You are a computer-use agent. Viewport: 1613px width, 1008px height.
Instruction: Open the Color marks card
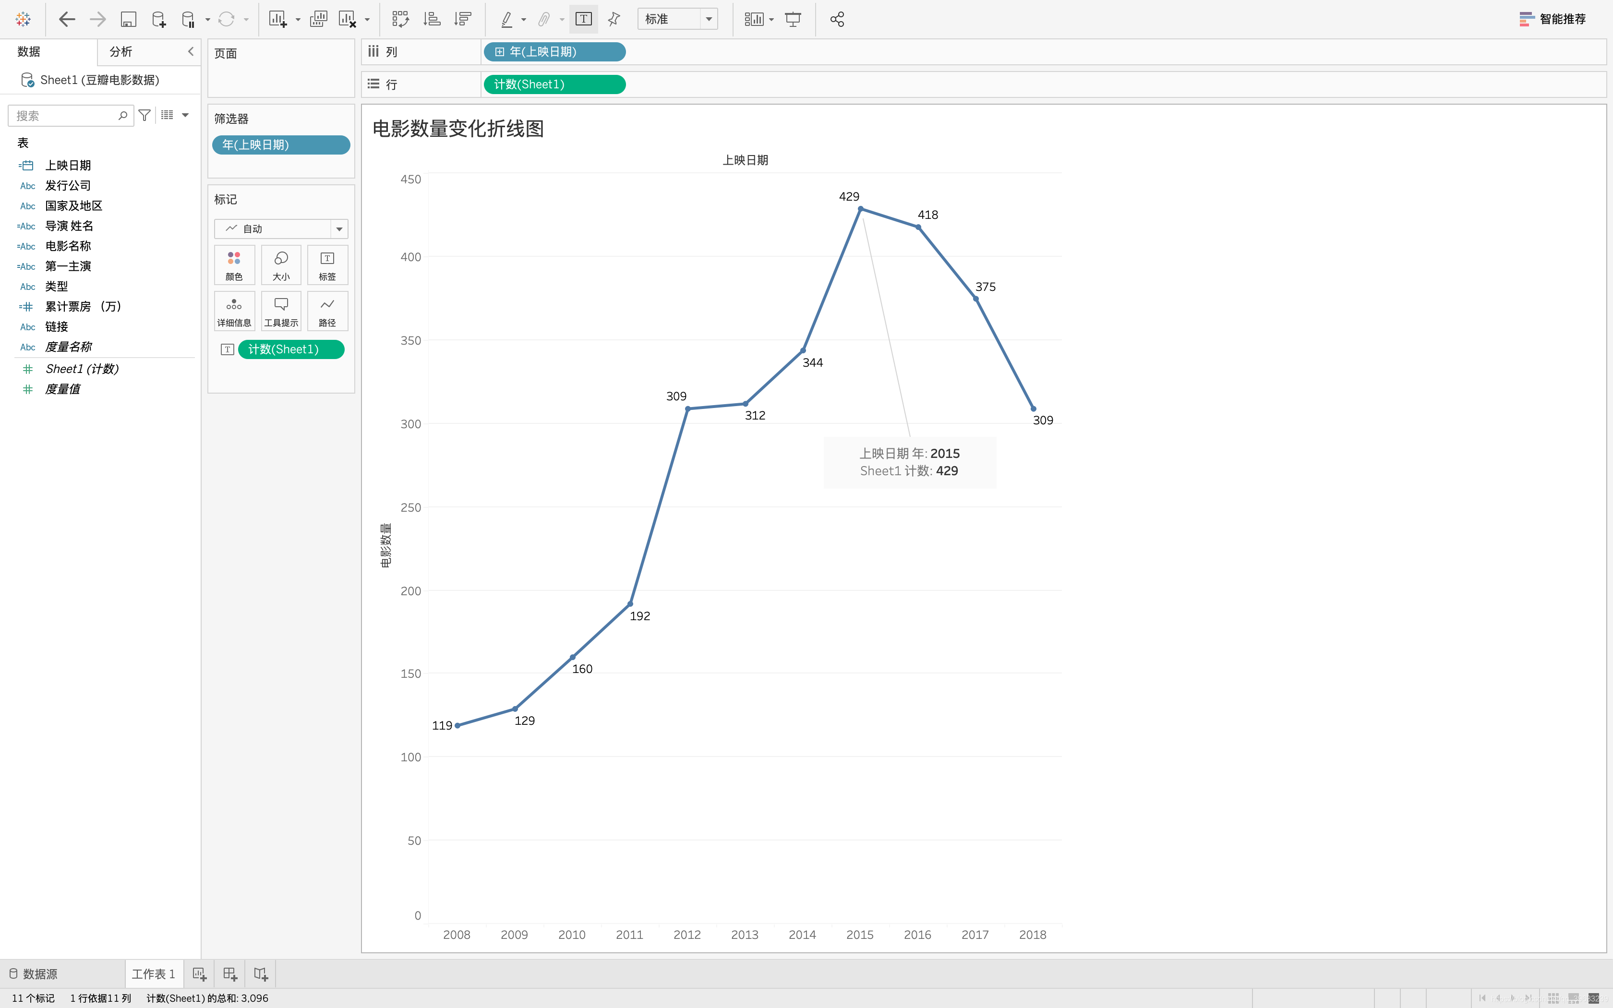(x=234, y=264)
